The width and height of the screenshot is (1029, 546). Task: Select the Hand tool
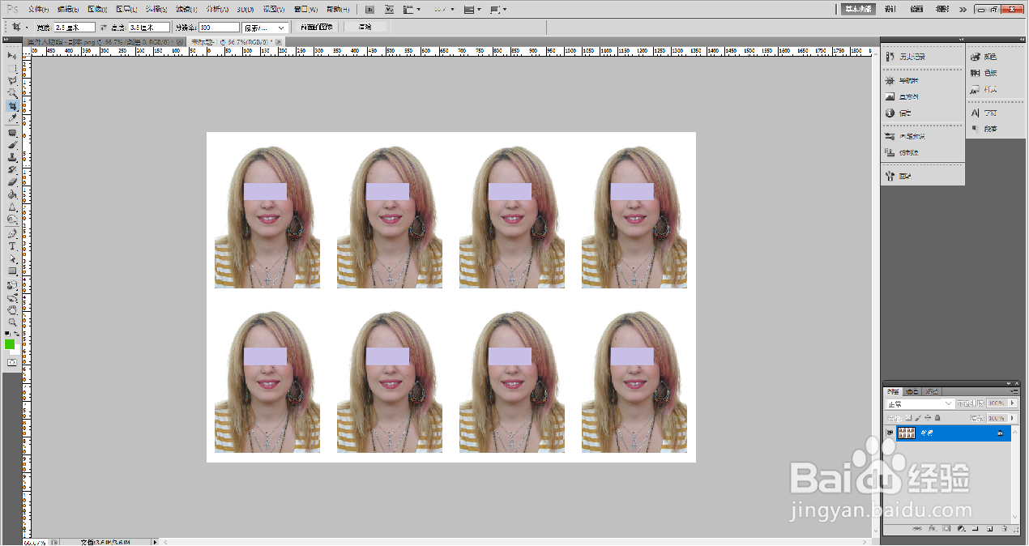[x=12, y=309]
